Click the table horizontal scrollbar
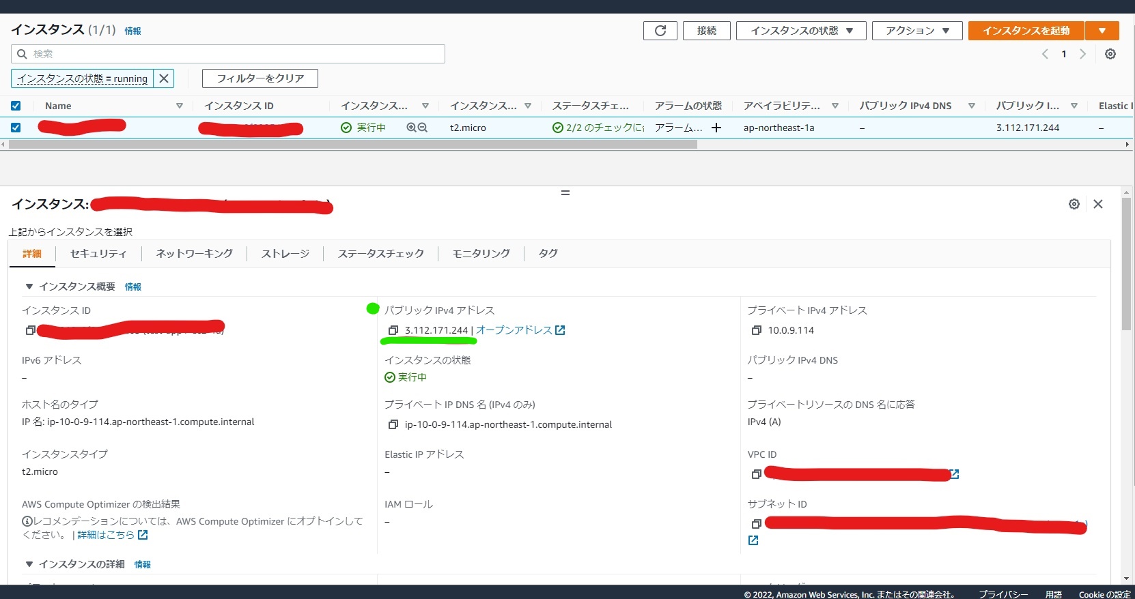Screen dimensions: 1135x599 point(352,145)
